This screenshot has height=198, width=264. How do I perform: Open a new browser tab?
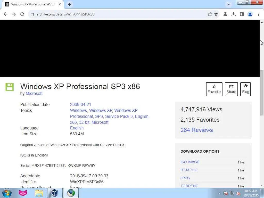(x=70, y=4)
